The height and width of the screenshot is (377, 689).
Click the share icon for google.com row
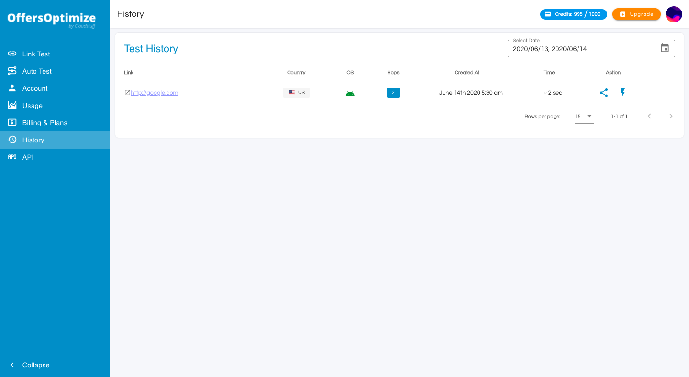tap(604, 93)
